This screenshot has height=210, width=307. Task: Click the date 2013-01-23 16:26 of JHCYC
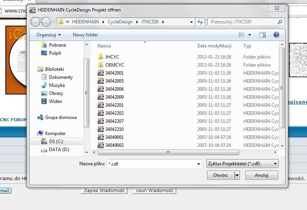click(x=214, y=57)
